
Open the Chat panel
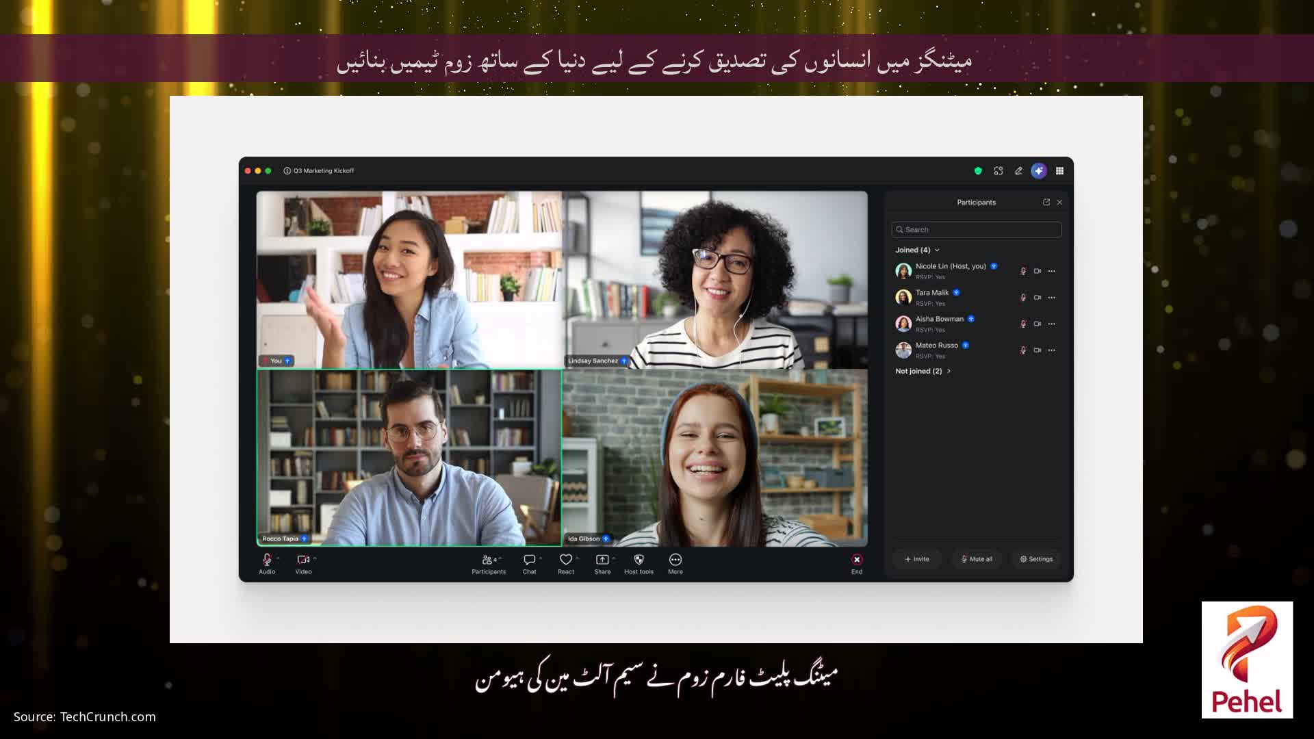pos(529,560)
